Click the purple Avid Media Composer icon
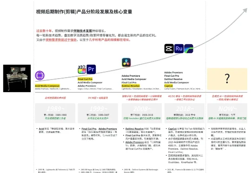The height and width of the screenshot is (173, 251). (x=40, y=75)
